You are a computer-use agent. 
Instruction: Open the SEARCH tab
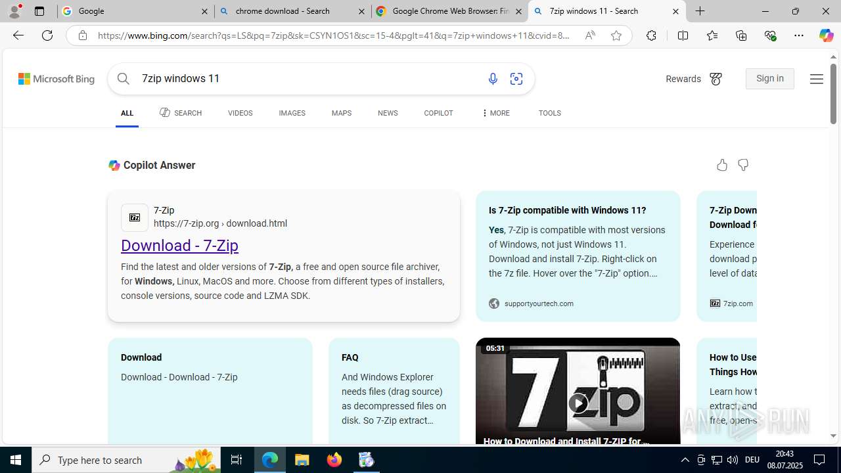pyautogui.click(x=181, y=113)
